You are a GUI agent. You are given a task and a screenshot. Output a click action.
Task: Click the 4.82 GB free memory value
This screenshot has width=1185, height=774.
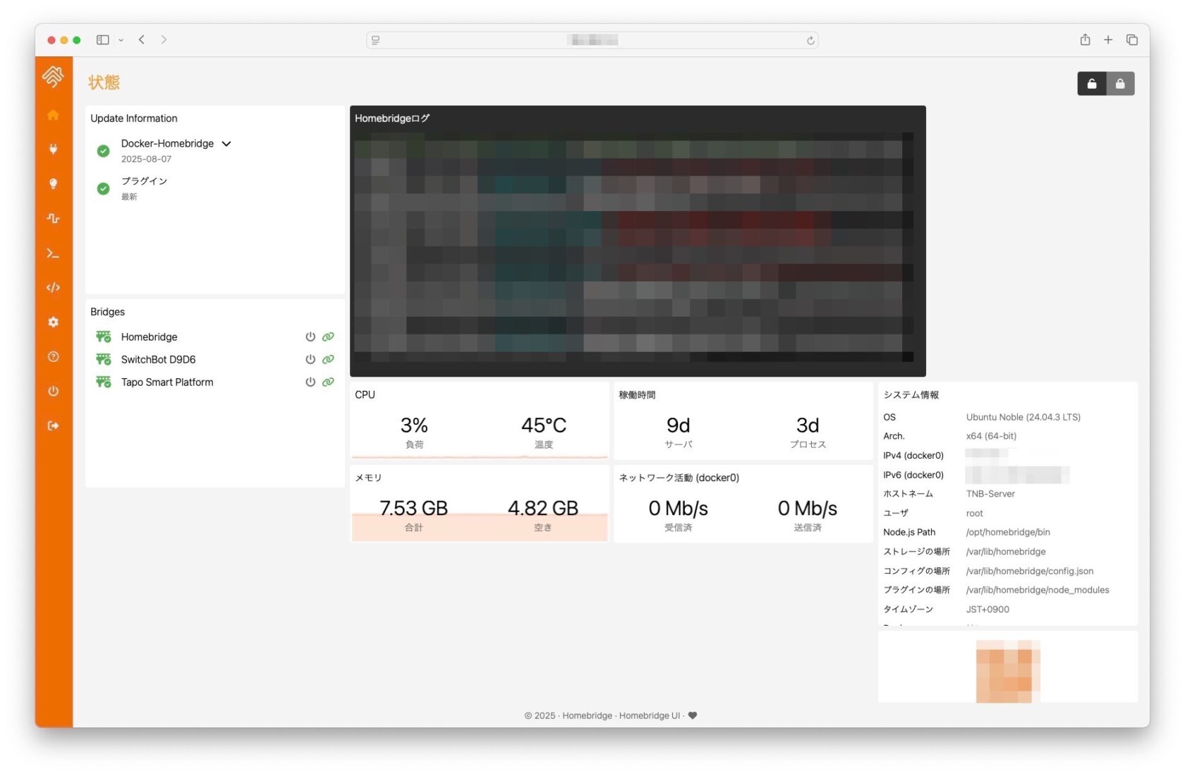(x=543, y=508)
